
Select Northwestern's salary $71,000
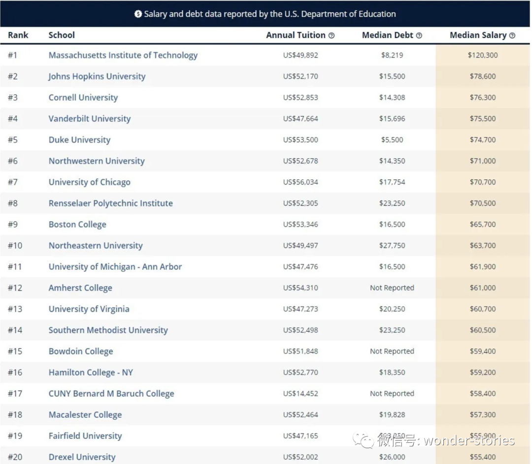point(483,161)
